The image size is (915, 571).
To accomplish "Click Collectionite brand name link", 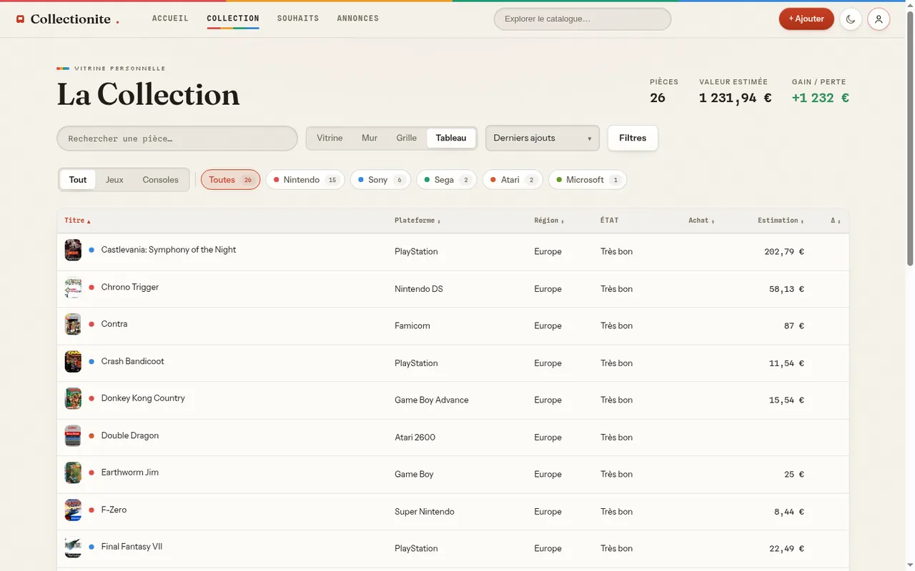I will point(71,19).
